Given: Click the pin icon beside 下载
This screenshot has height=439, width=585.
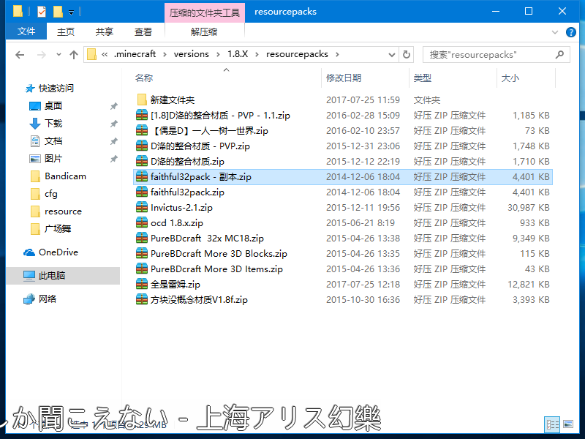Looking at the screenshot, I should (114, 124).
